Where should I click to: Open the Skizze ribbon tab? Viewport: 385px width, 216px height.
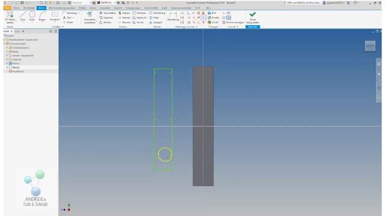[x=42, y=8]
